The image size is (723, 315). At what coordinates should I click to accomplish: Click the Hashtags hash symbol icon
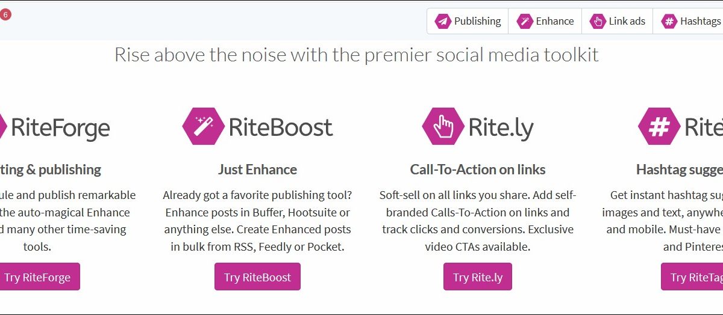point(669,22)
